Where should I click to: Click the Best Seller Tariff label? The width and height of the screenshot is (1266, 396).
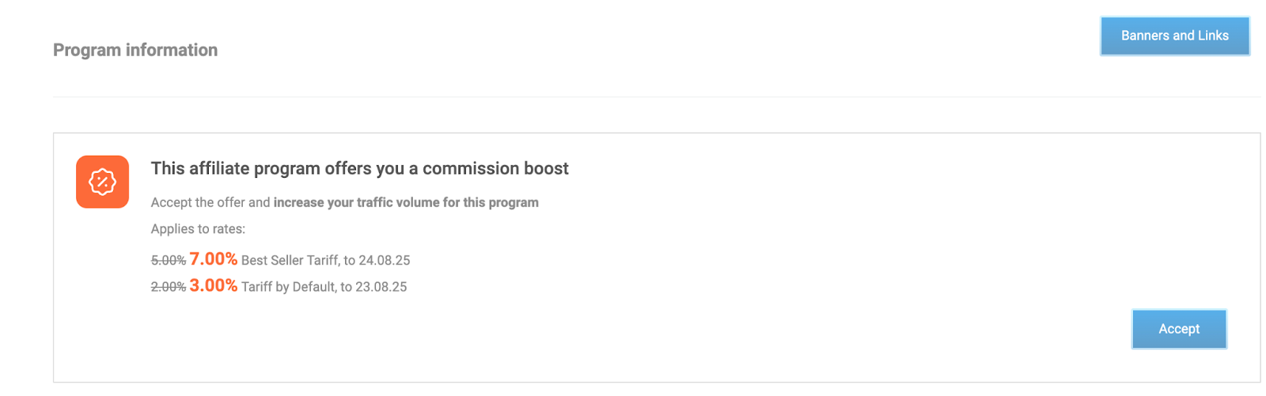click(290, 260)
